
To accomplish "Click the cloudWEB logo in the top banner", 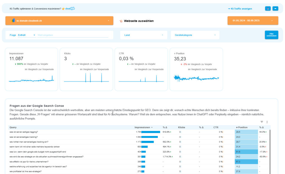I will coord(70,9).
